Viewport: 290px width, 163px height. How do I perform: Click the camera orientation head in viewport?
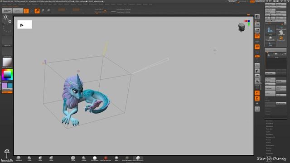tap(242, 27)
